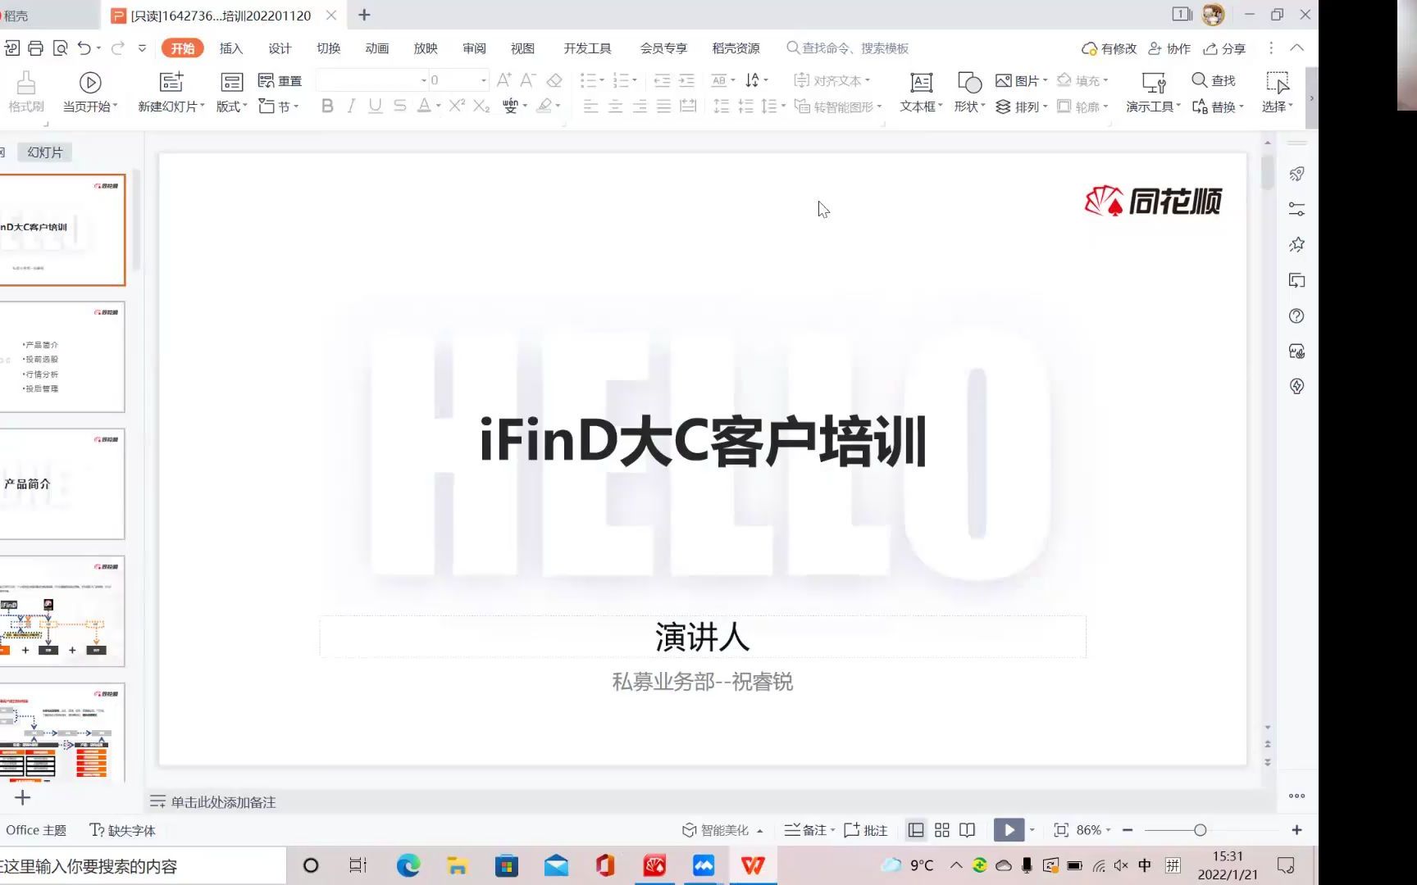Click the add-slide plus button below thumbnails
1417x885 pixels.
click(23, 797)
